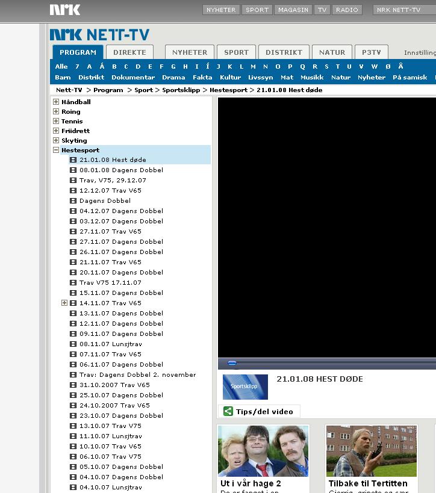The height and width of the screenshot is (493, 436).
Task: Click Program in the breadcrumb
Action: point(108,90)
